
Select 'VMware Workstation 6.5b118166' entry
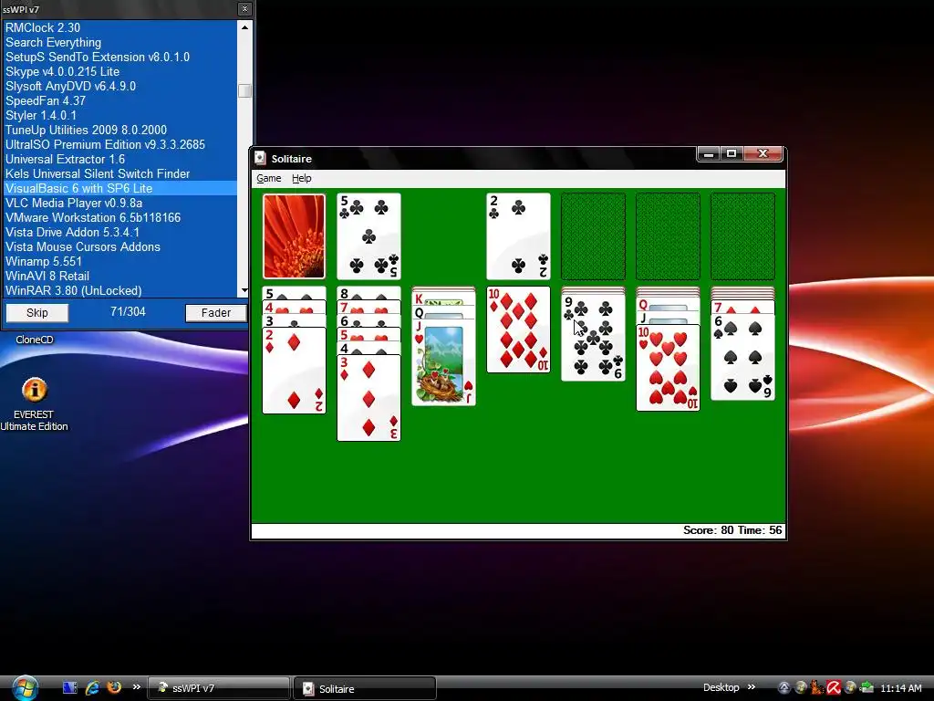119,217
